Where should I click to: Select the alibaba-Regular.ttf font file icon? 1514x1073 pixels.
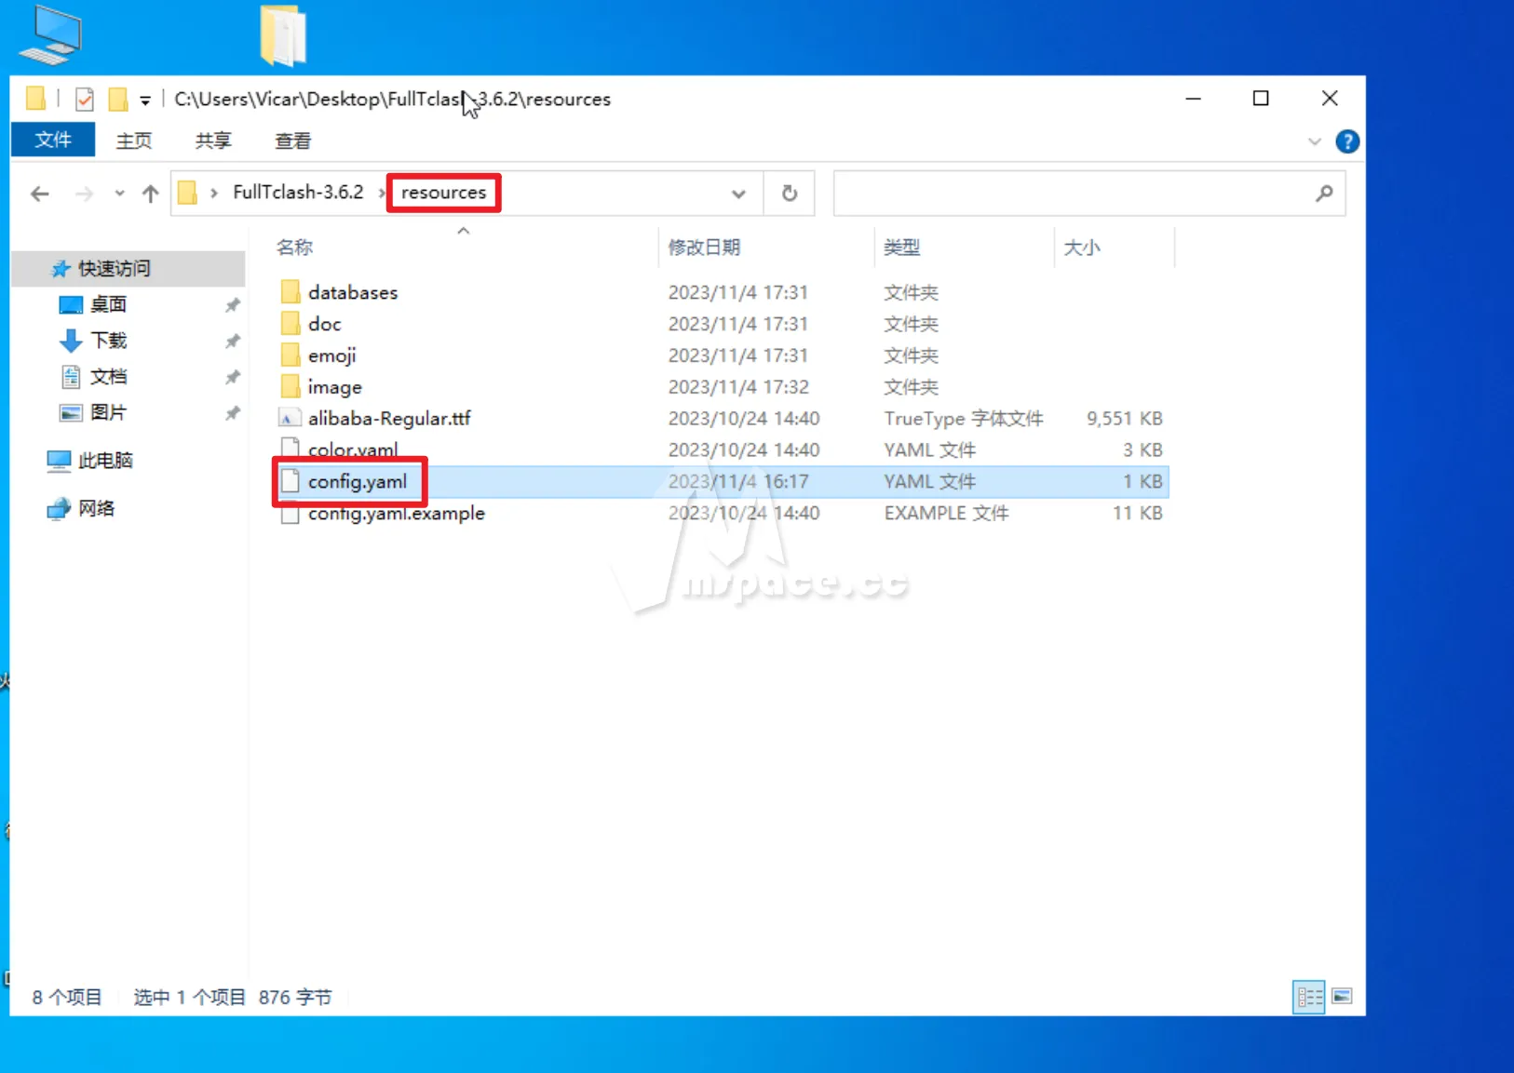pyautogui.click(x=291, y=419)
